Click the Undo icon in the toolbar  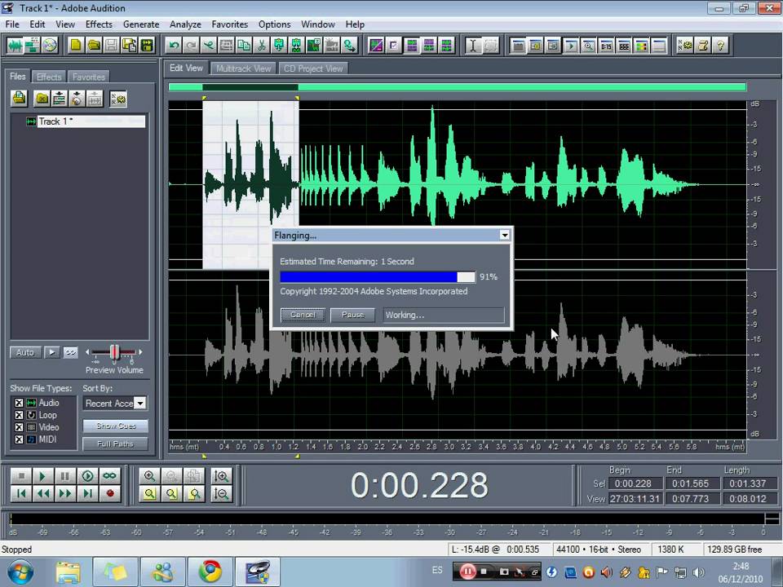click(x=174, y=46)
